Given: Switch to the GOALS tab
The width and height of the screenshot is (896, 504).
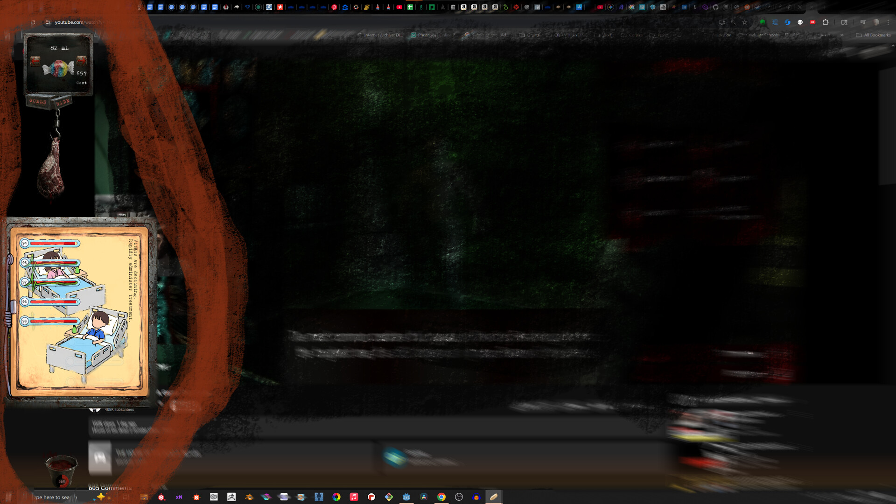Looking at the screenshot, I should (x=38, y=102).
